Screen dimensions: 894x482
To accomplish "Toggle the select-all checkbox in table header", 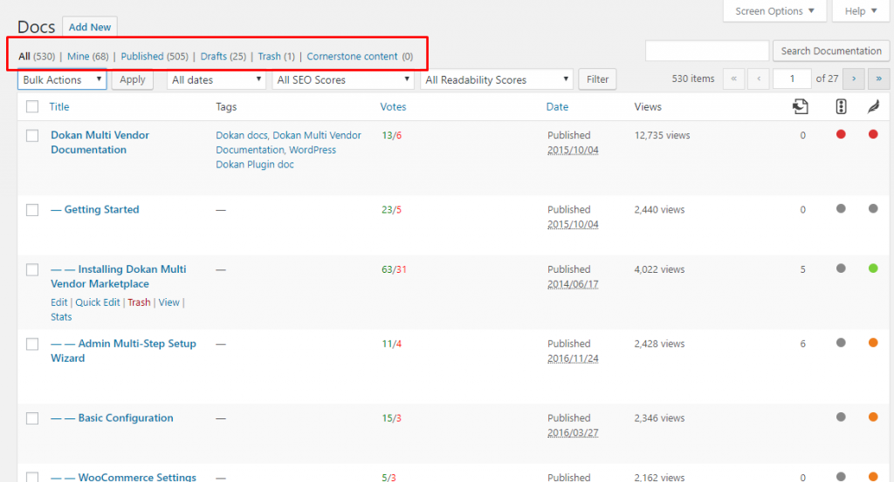I will tap(32, 106).
